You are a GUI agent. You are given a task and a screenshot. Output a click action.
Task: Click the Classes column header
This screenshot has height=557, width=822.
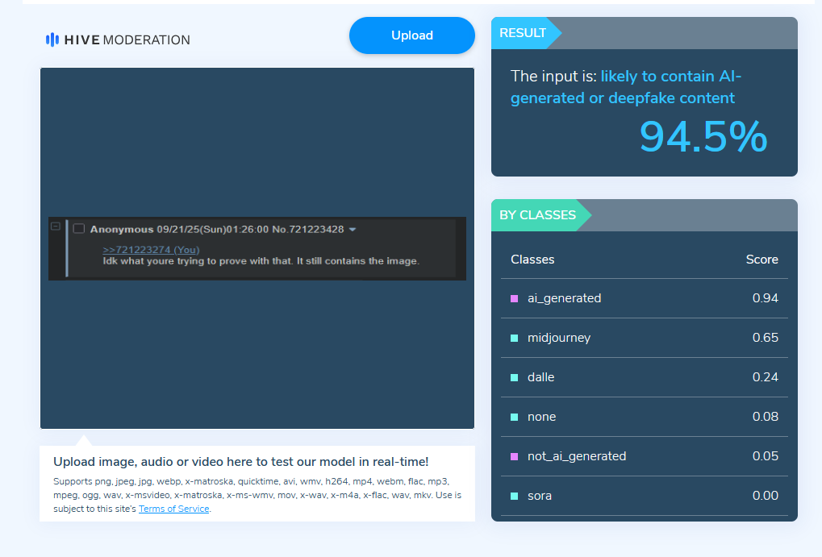(x=532, y=260)
